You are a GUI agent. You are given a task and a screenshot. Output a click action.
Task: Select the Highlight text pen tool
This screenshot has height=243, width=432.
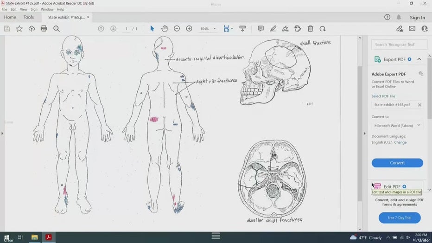click(x=273, y=29)
